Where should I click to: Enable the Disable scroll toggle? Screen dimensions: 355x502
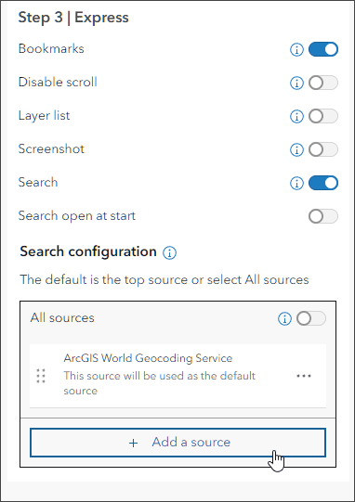pyautogui.click(x=322, y=83)
